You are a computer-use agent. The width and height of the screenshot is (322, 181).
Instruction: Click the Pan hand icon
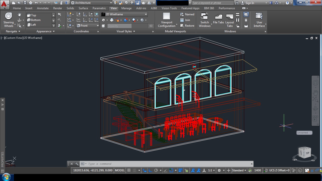click(x=20, y=14)
